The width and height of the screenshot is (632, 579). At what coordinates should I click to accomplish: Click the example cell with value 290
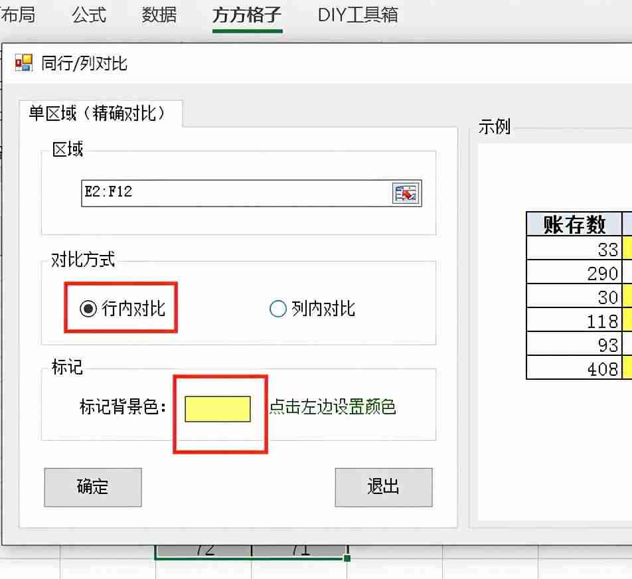pyautogui.click(x=574, y=272)
